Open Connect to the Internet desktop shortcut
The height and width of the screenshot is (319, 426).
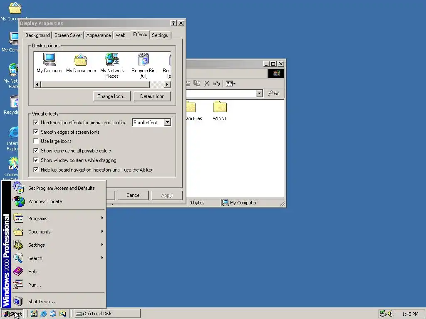click(12, 169)
